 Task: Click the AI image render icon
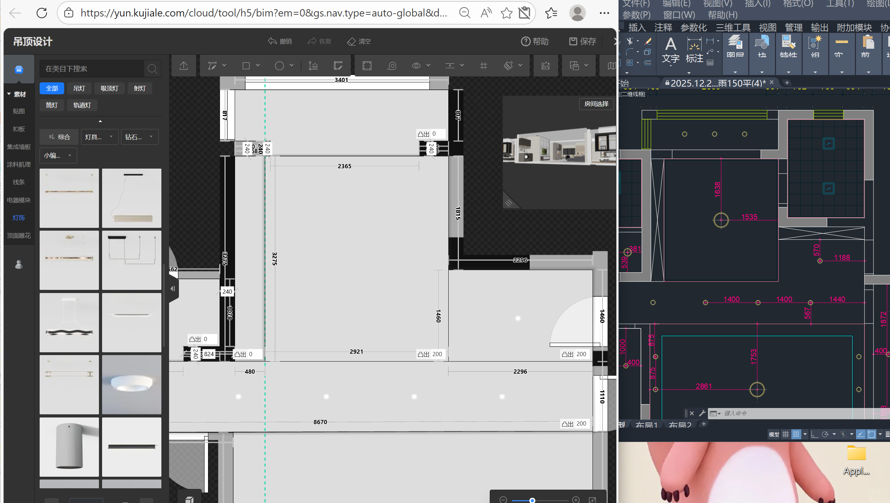pyautogui.click(x=546, y=66)
